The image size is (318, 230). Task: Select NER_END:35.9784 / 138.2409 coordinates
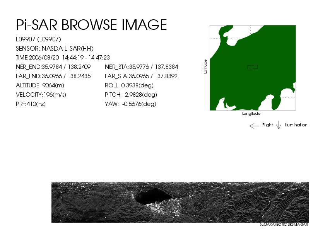click(x=53, y=67)
